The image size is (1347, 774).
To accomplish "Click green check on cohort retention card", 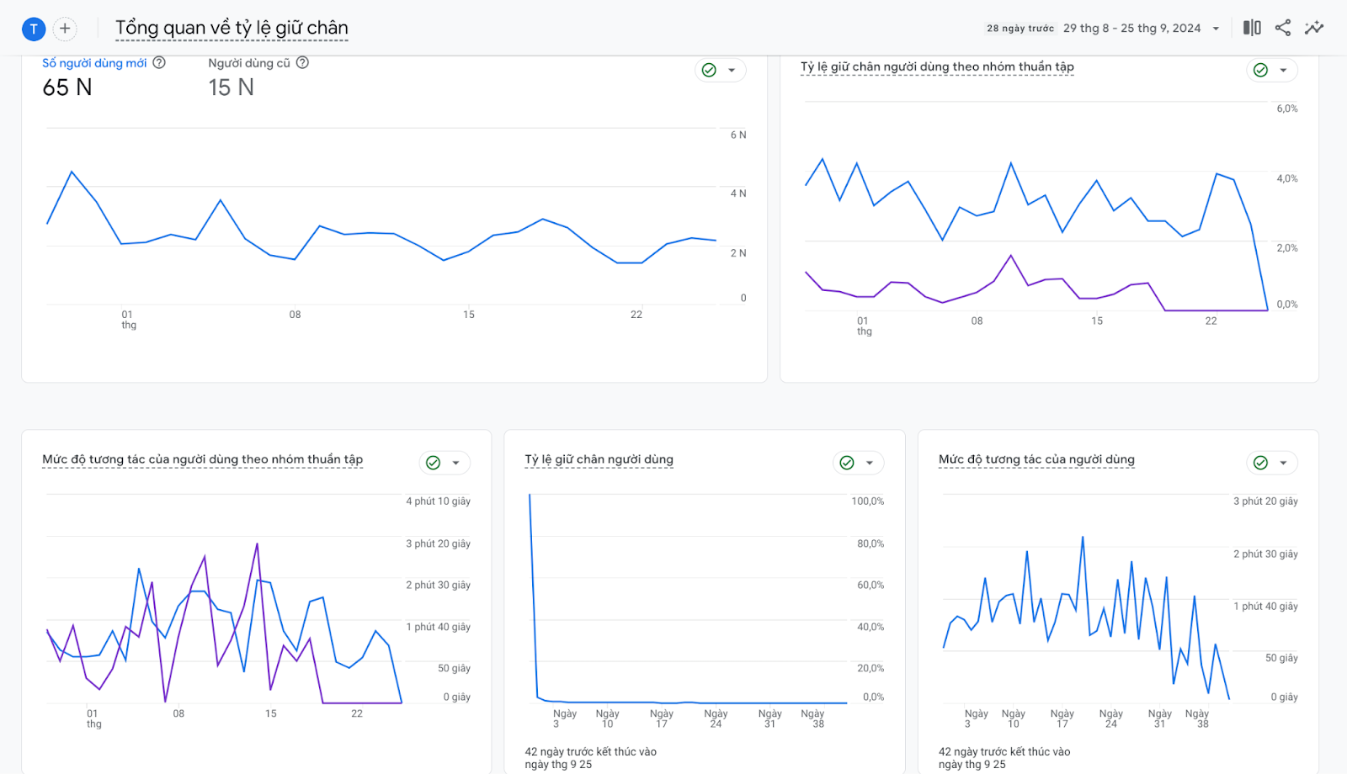I will 1260,70.
